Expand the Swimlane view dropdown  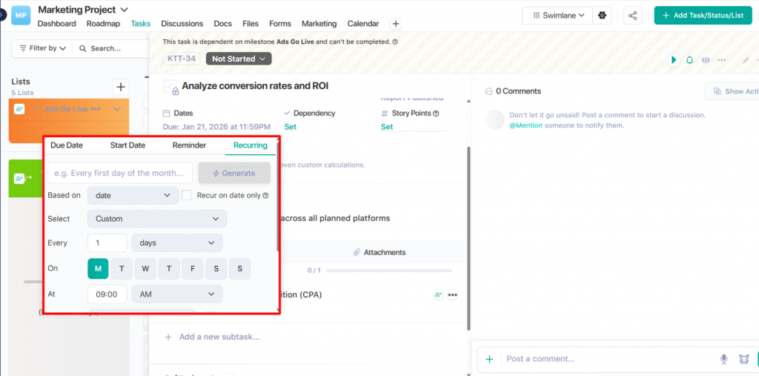coord(557,15)
